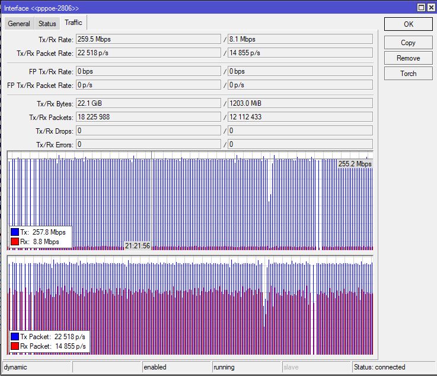The image size is (437, 376).
Task: Click the 'FP Tx/Rx Rate:' label
Action: pyautogui.click(x=51, y=72)
